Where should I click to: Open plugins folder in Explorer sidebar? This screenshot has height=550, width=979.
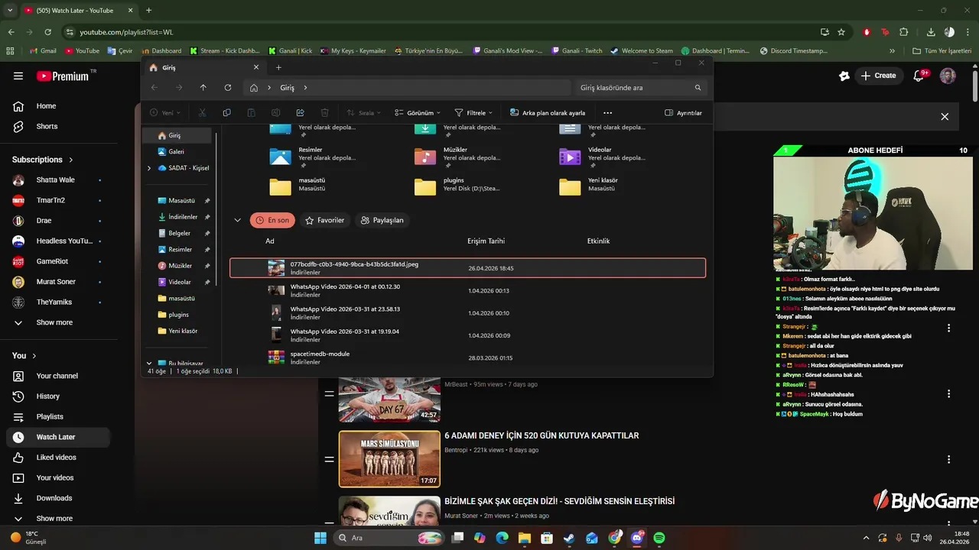[x=178, y=315]
